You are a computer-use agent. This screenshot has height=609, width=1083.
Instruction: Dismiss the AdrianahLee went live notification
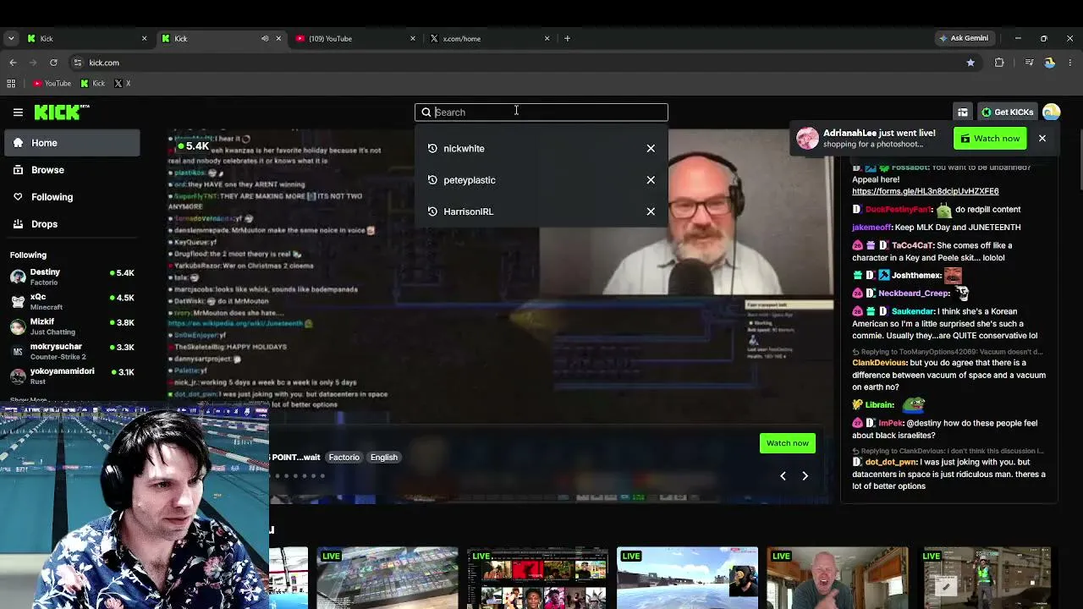pyautogui.click(x=1042, y=138)
